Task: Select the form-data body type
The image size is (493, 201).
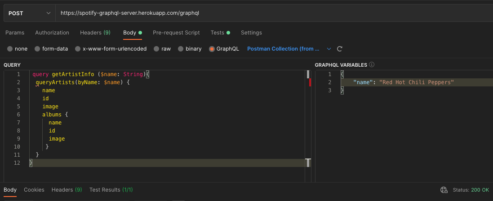Action: pos(51,49)
